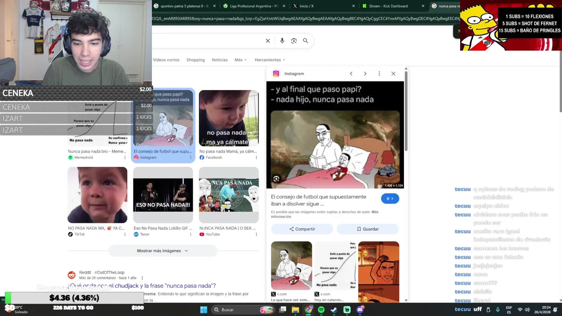This screenshot has width=562, height=316.
Task: Open options for TikTok image result
Action: point(125,234)
